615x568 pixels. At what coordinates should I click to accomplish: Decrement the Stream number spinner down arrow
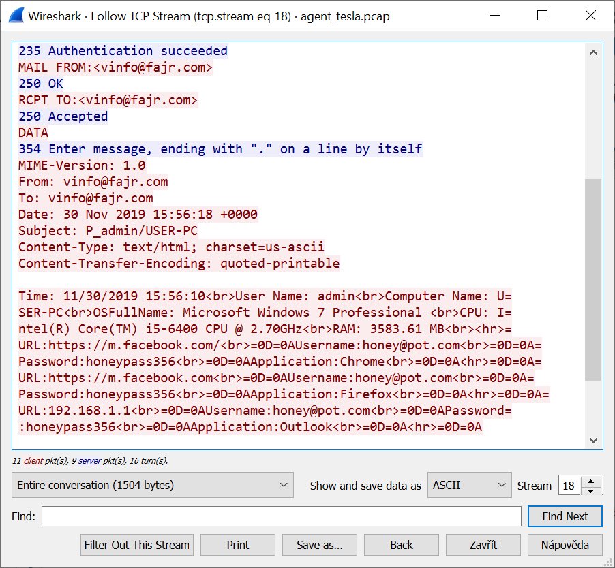(590, 490)
